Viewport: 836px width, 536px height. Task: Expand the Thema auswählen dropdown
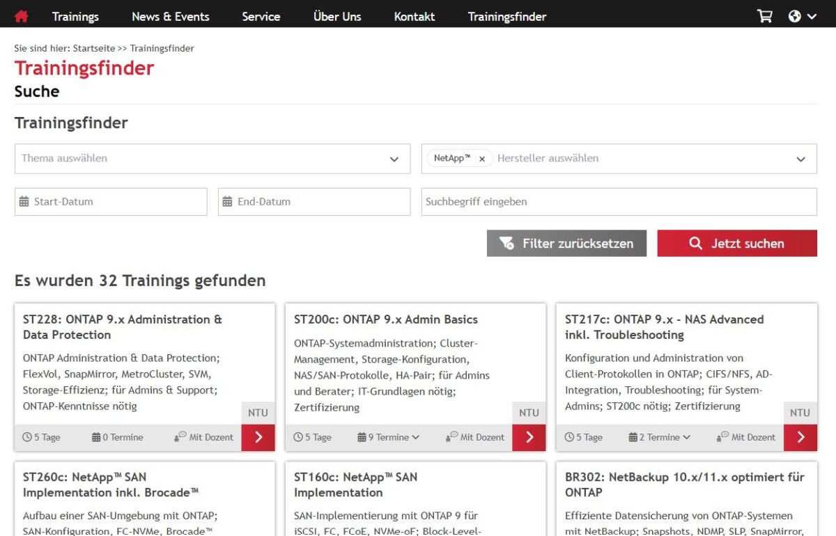[394, 159]
